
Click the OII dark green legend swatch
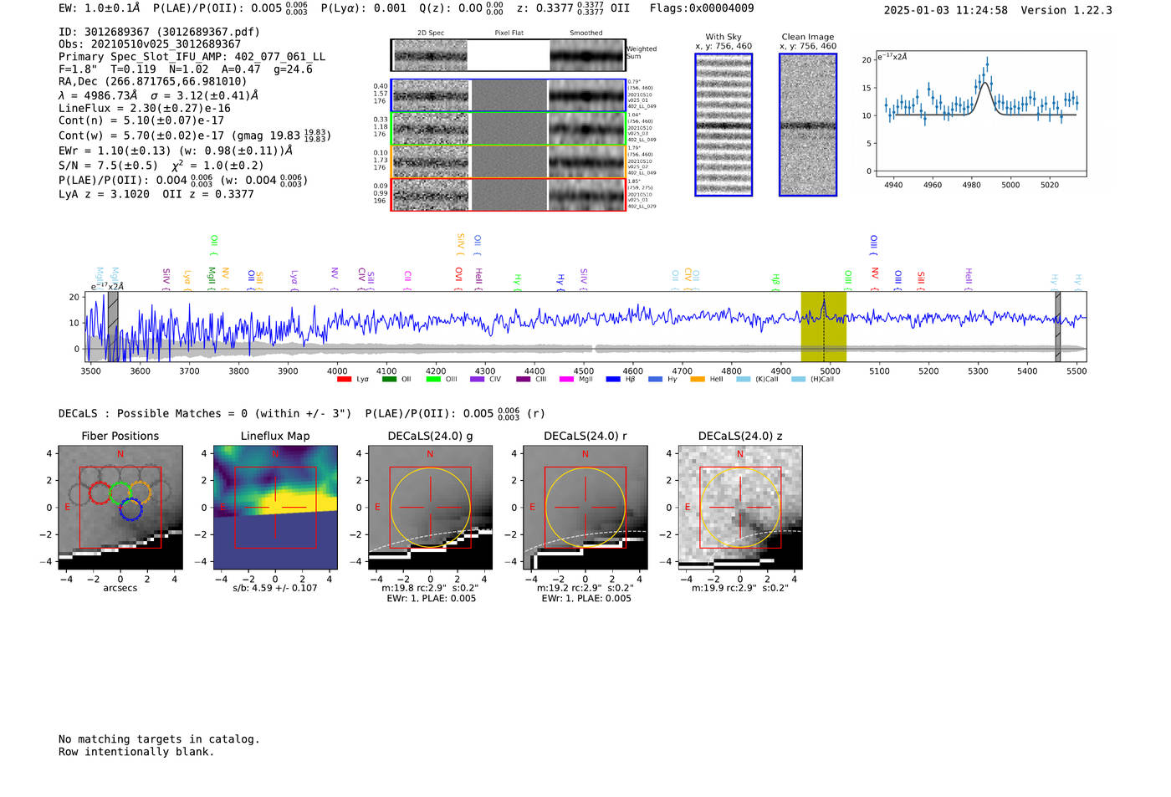[x=389, y=379]
